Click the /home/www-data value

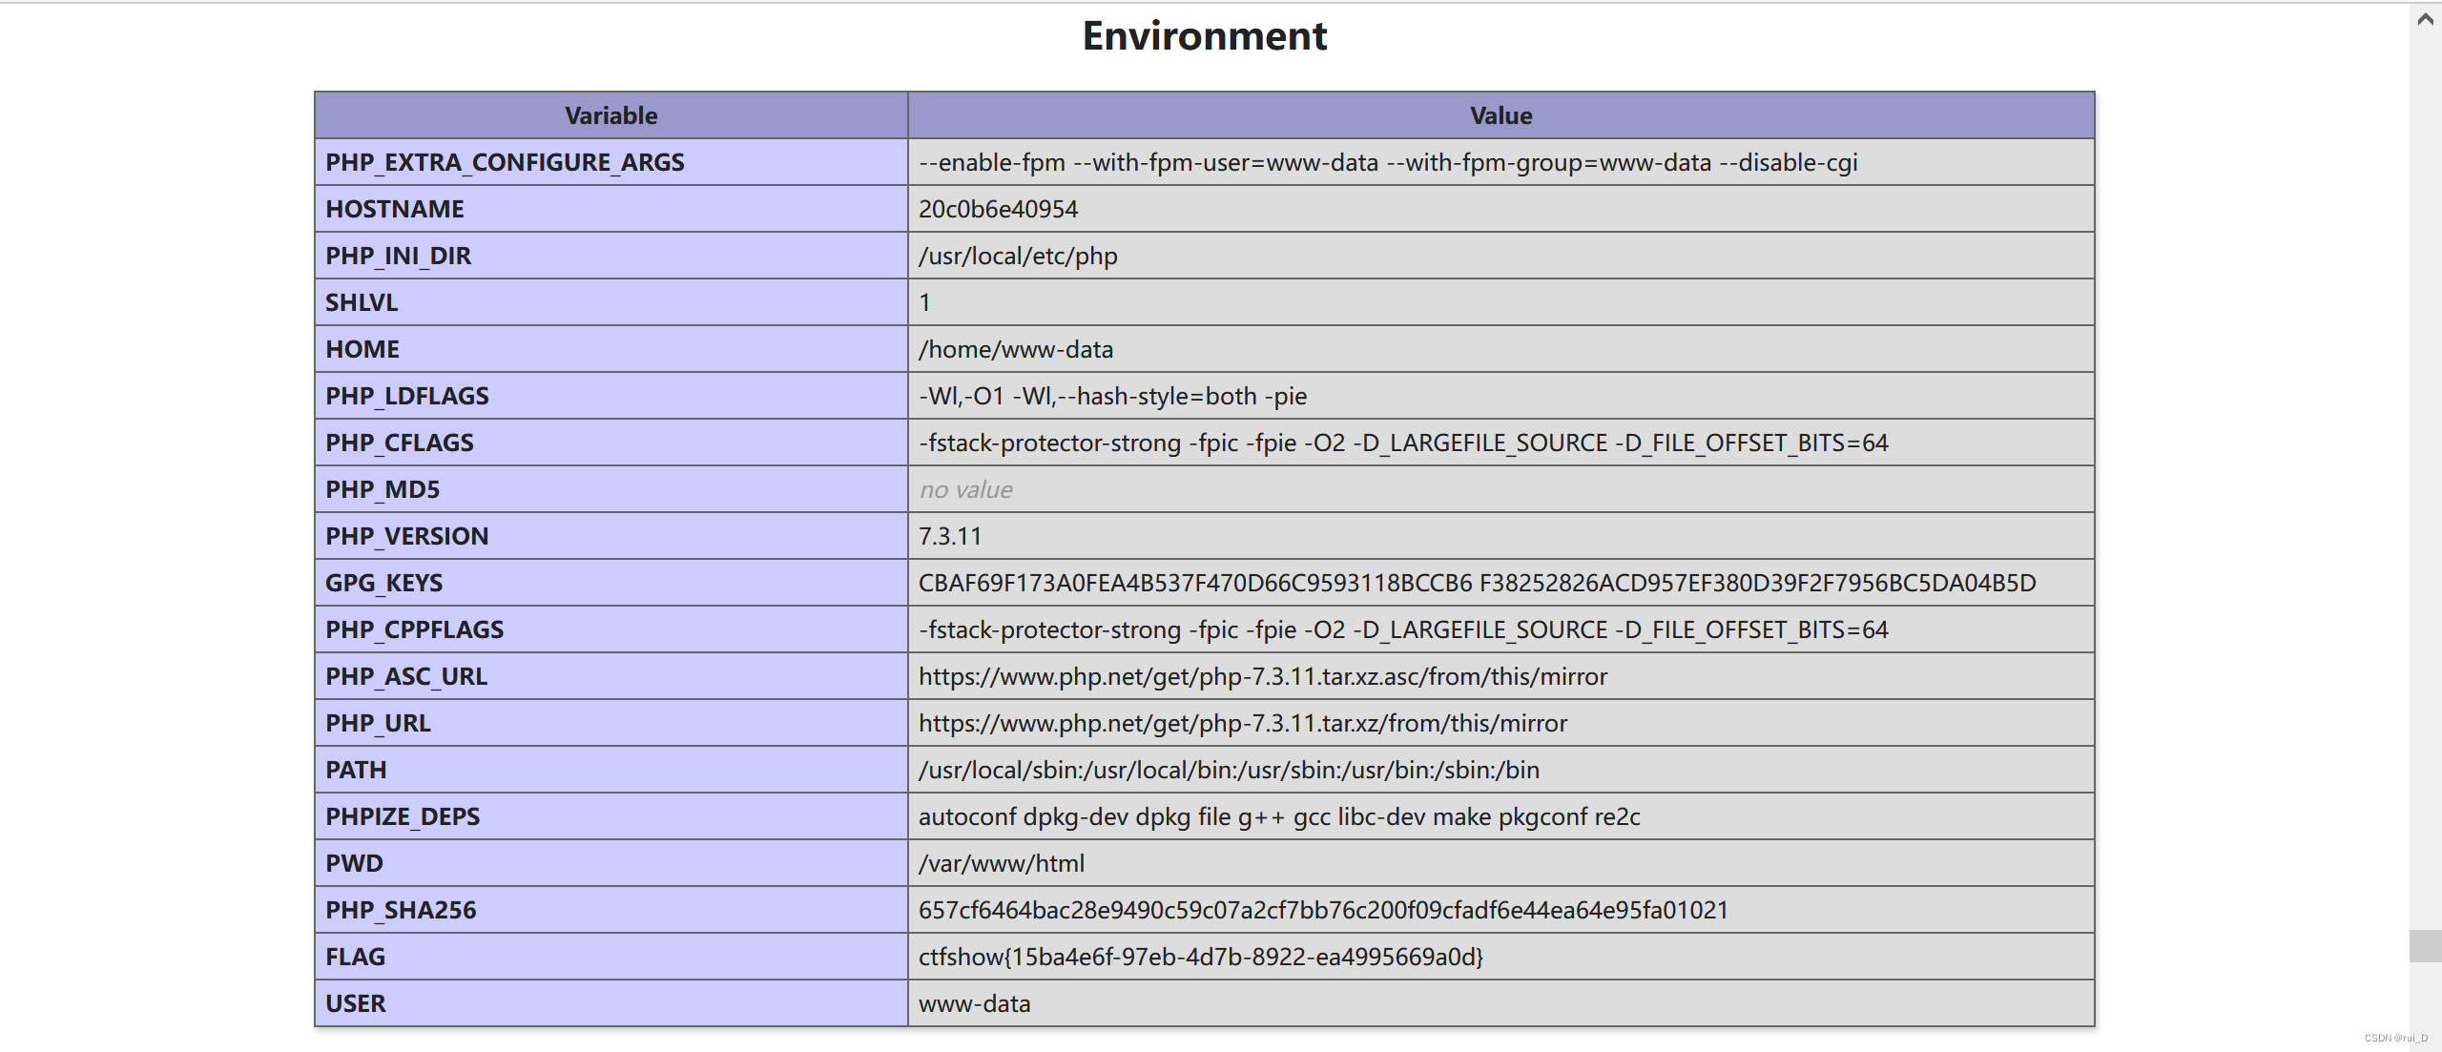[1016, 349]
